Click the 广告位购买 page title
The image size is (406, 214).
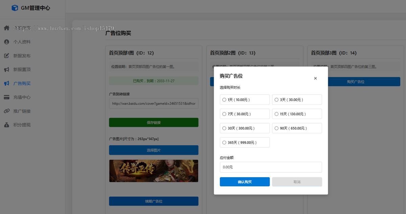point(118,33)
